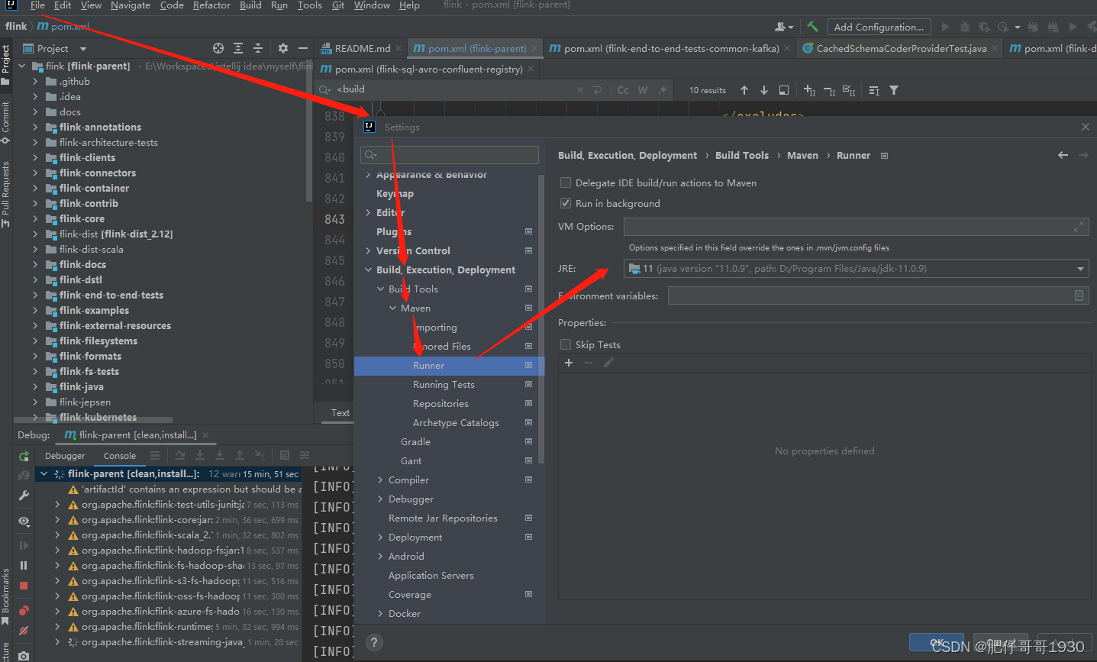Go to next search occurrence arrow

(764, 90)
